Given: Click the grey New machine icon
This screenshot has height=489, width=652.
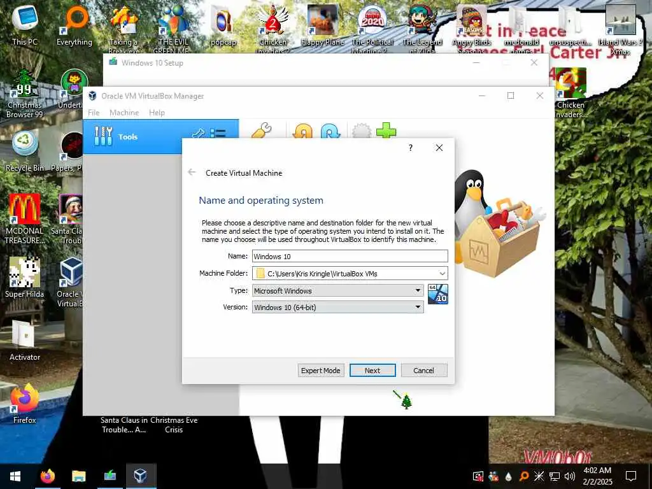Looking at the screenshot, I should click(x=362, y=131).
